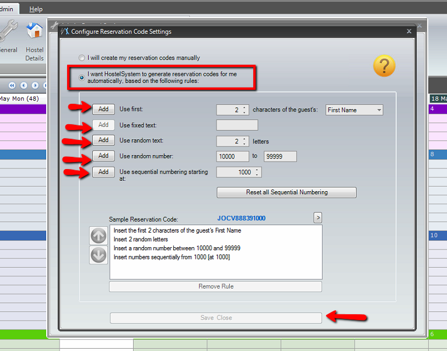
Task: Move selected rule down with arrow
Action: 99,255
